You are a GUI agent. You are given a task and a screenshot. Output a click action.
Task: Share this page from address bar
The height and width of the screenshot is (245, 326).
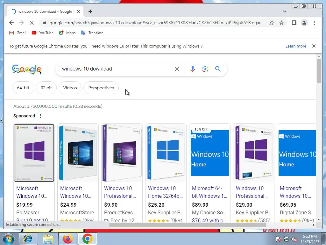tap(271, 23)
